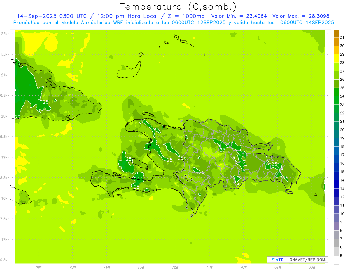Click the 'Valor Min. = 23.4064' text
Screen dimensions: 350x271
[239, 16]
